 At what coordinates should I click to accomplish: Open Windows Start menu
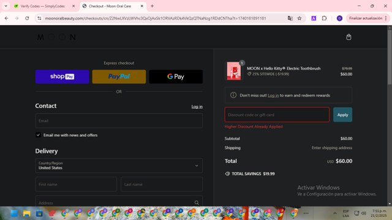pos(14,213)
